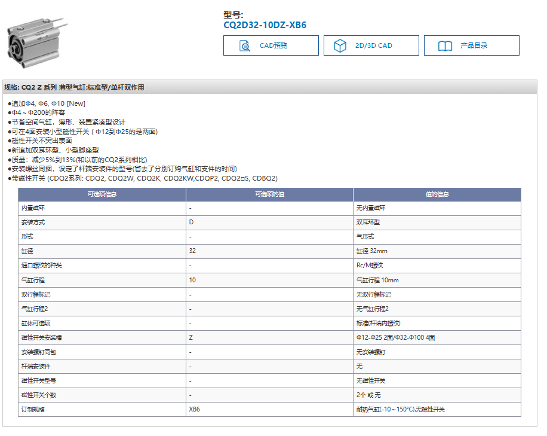The width and height of the screenshot is (547, 436).
Task: Click the magnifier icon in CAD预览
Action: [244, 46]
